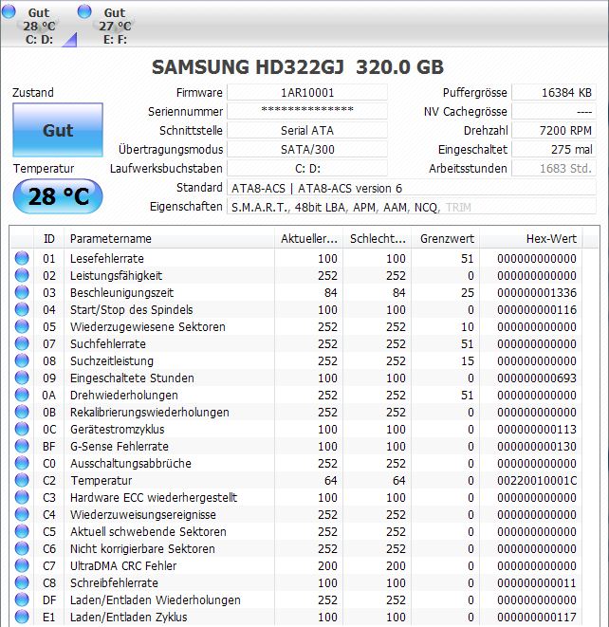The height and width of the screenshot is (627, 609).
Task: Click Grenzwert 25 in Beschleunigungszeit row
Action: (468, 293)
